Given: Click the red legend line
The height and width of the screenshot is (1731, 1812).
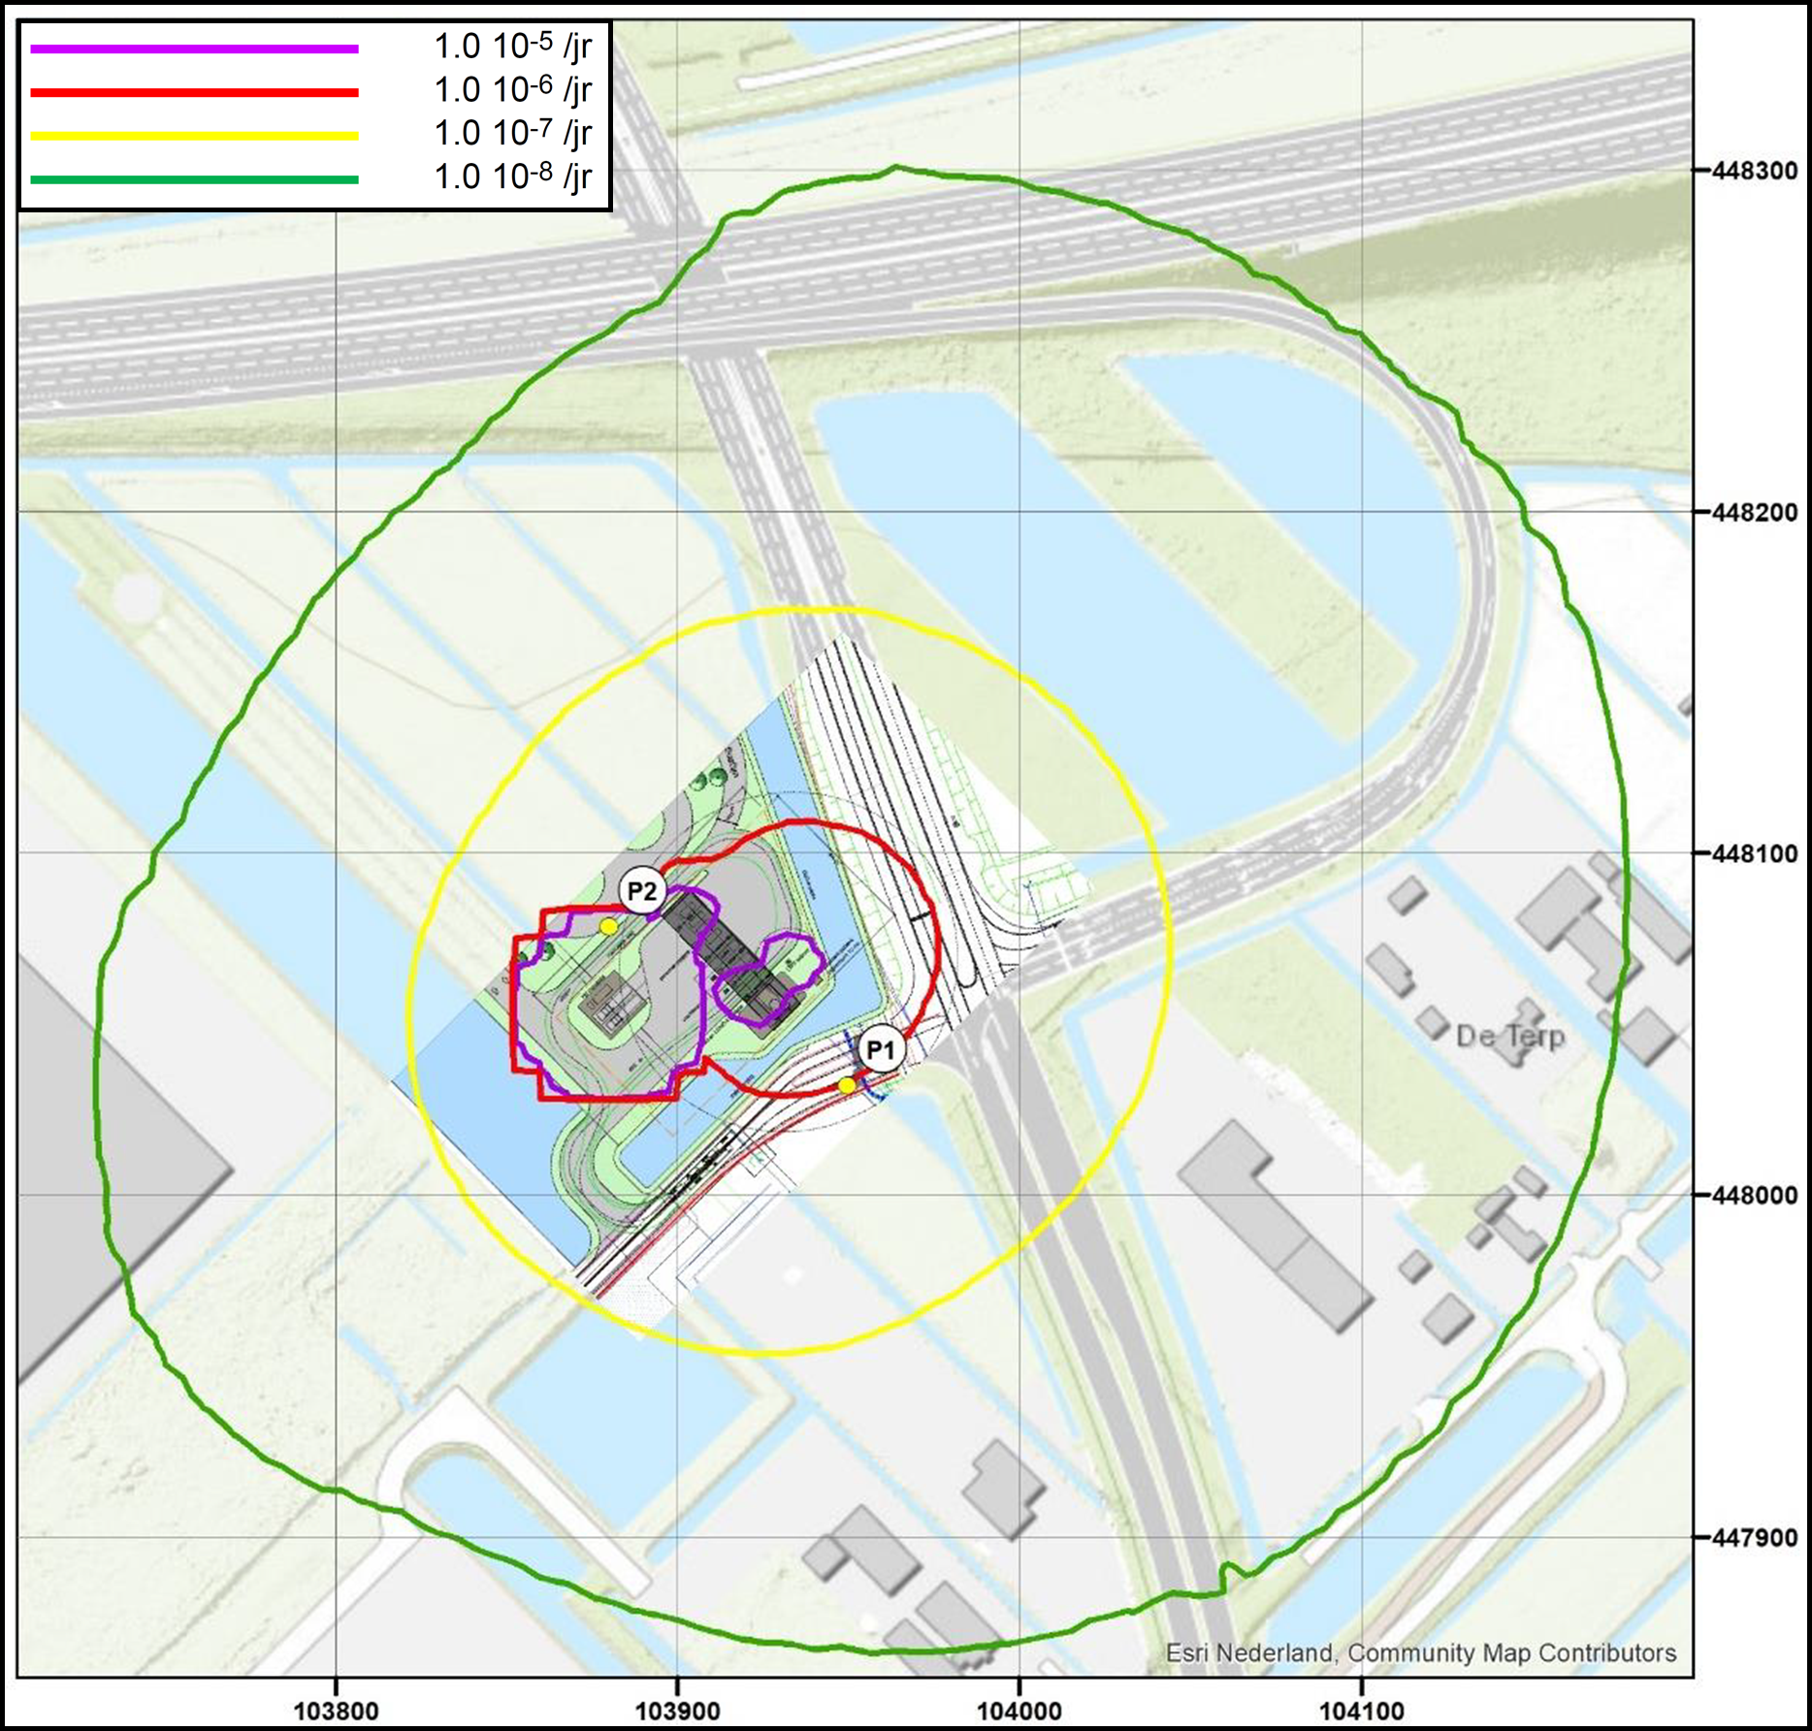Looking at the screenshot, I should pos(194,93).
